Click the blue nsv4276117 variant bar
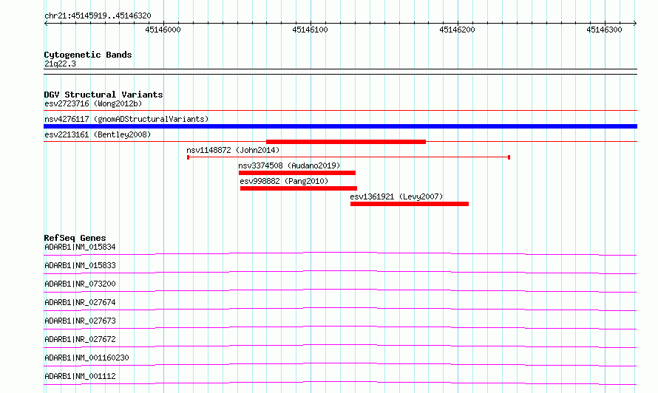The height and width of the screenshot is (393, 658). [x=340, y=126]
